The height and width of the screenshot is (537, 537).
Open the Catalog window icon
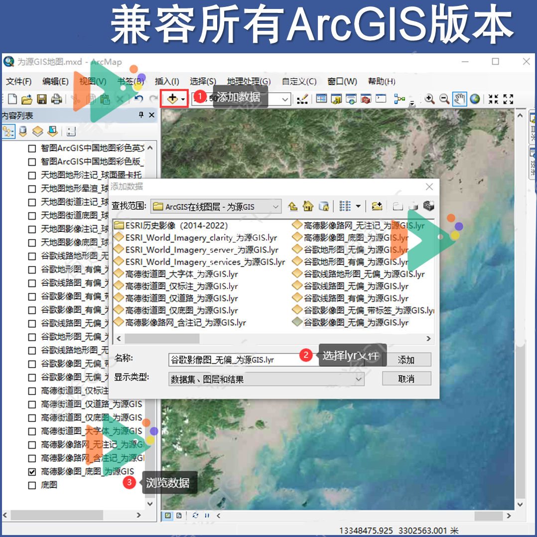[x=336, y=99]
